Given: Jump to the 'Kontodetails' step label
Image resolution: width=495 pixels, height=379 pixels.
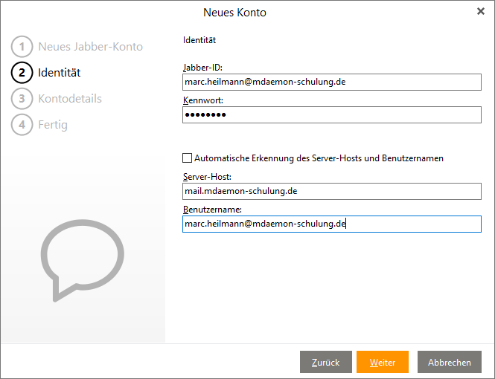Looking at the screenshot, I should (70, 99).
